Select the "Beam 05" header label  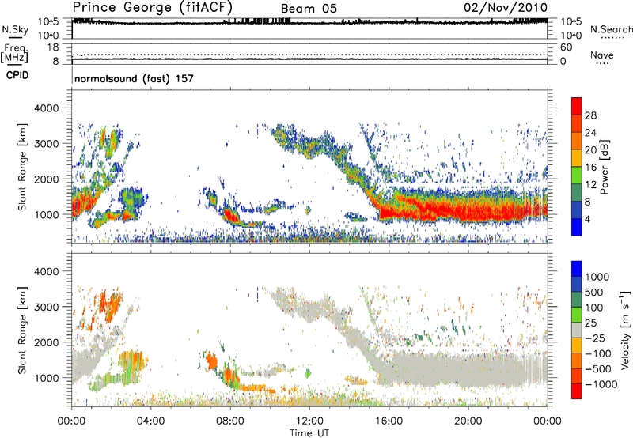(x=309, y=9)
